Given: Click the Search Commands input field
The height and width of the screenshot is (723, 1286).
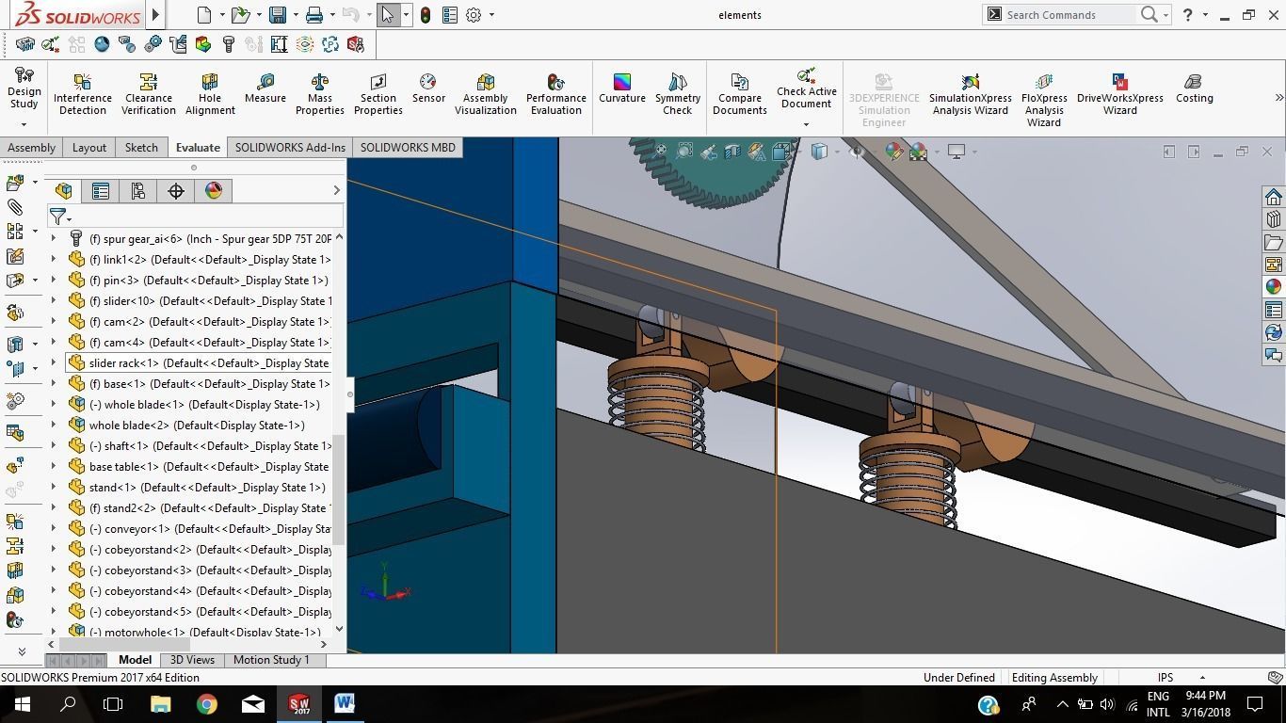Looking at the screenshot, I should point(1069,15).
